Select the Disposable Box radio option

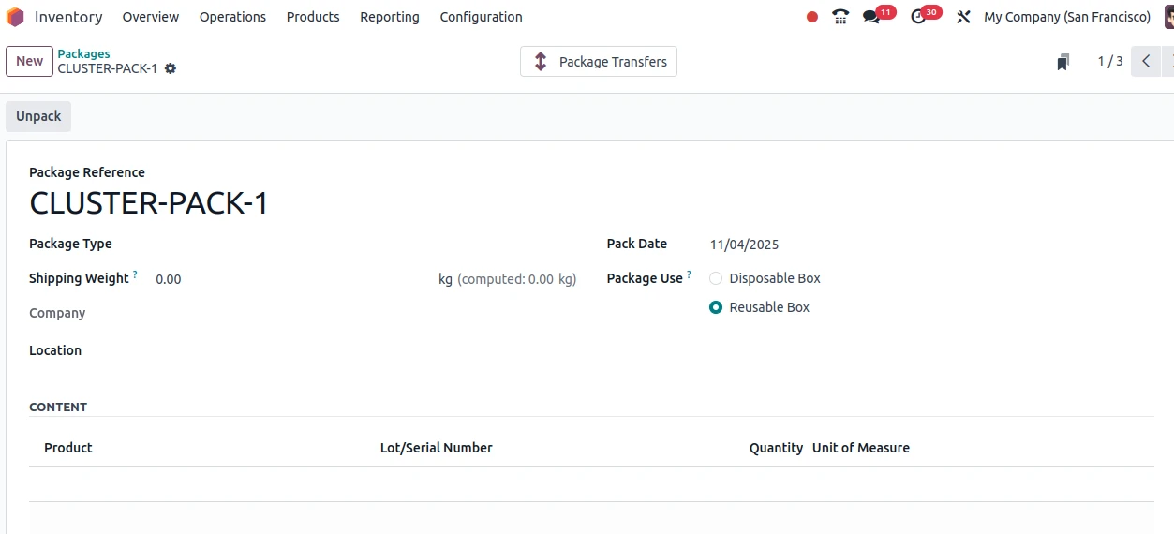[717, 278]
